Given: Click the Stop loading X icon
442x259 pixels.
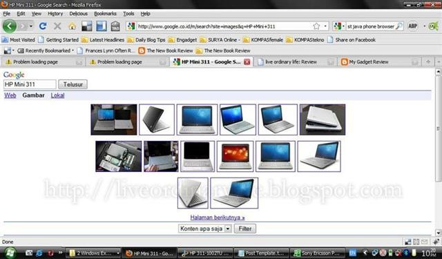Looking at the screenshot, I should point(57,26).
